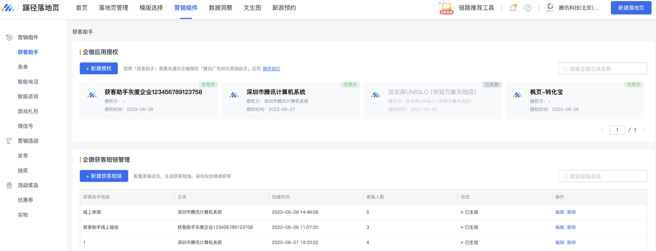Select 抽奖 in sidebar
656x251 pixels.
23,170
